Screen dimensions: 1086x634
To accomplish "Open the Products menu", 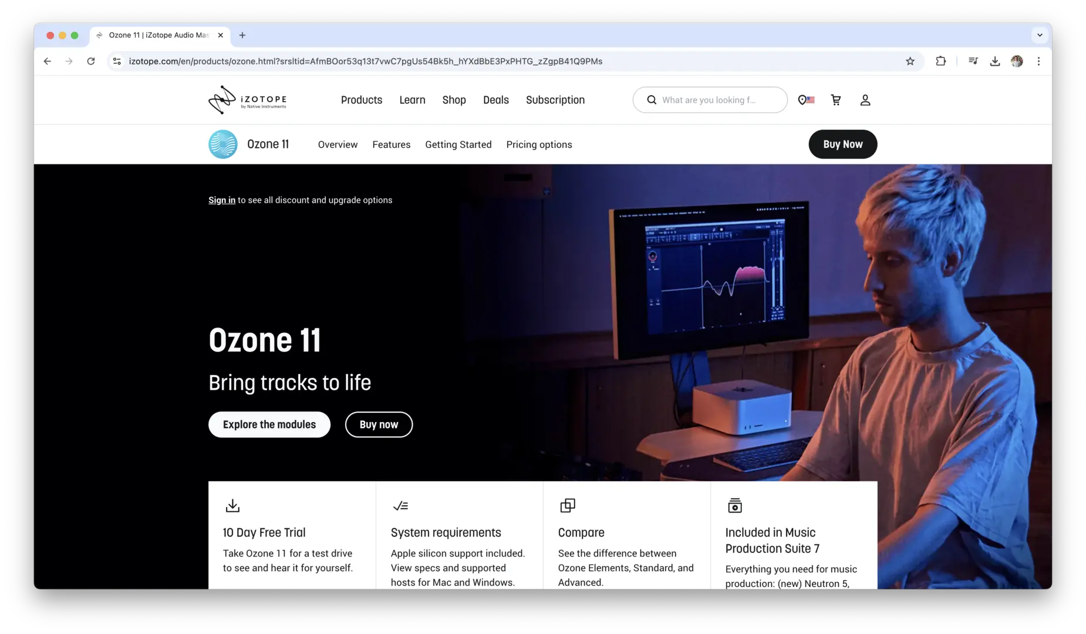I will click(362, 100).
